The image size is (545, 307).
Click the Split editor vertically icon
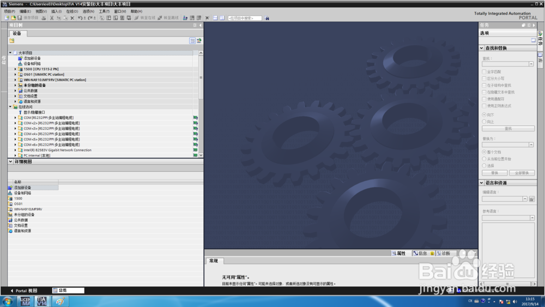tap(222, 18)
